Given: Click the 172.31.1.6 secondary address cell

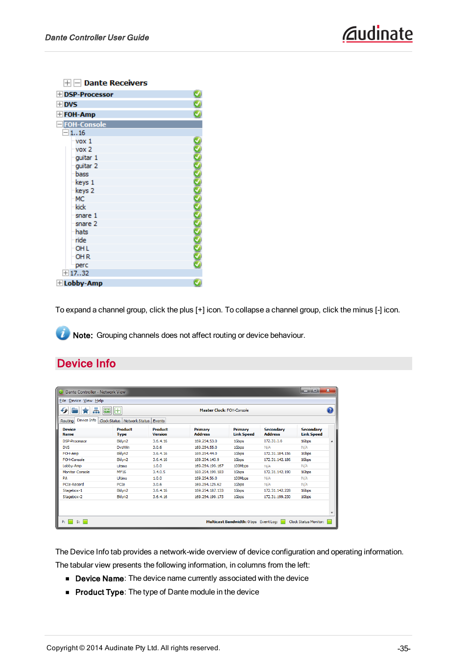Looking at the screenshot, I should [273, 441].
